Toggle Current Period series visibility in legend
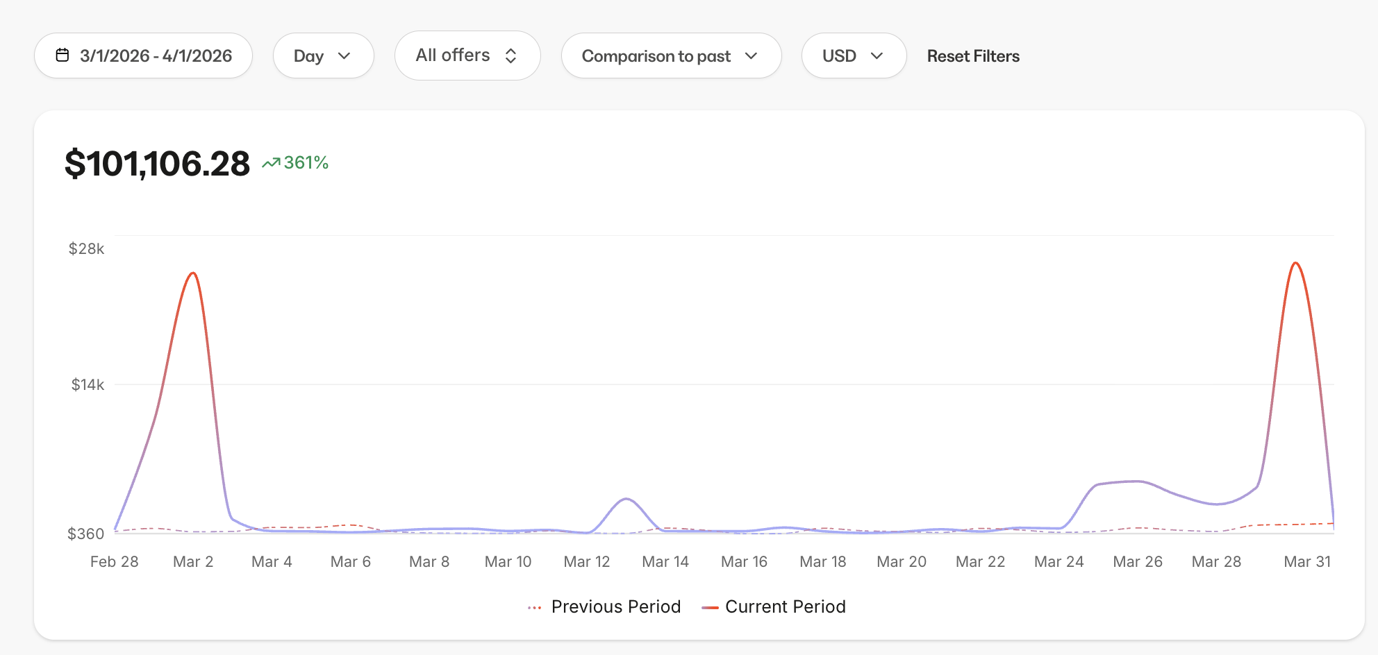 [785, 606]
